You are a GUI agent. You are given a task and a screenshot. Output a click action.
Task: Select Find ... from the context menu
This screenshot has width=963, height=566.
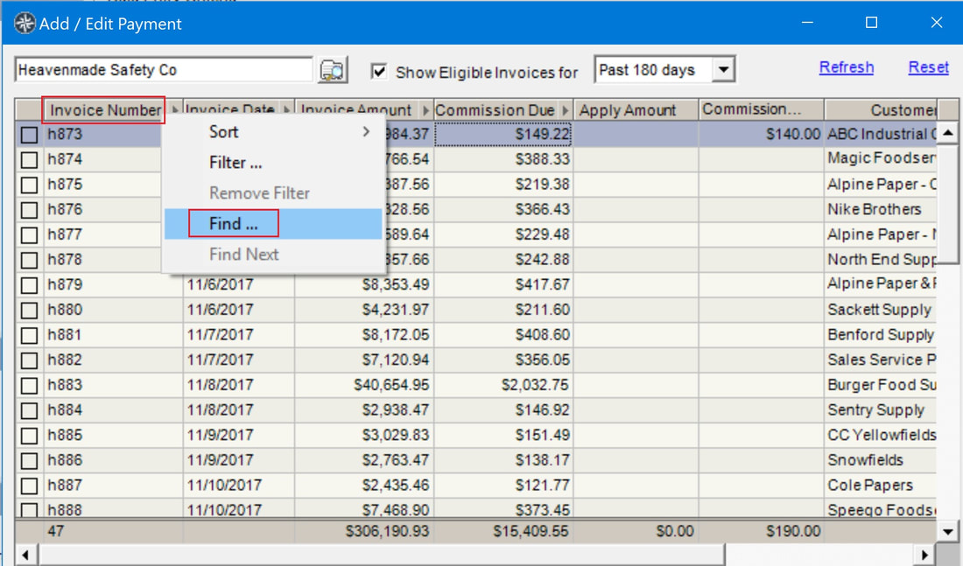(272, 223)
